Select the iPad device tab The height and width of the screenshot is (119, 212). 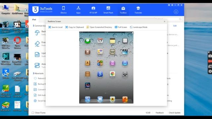point(34,20)
